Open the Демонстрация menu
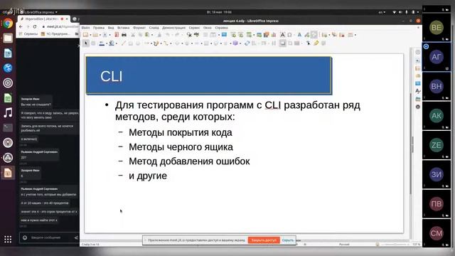 click(173, 28)
